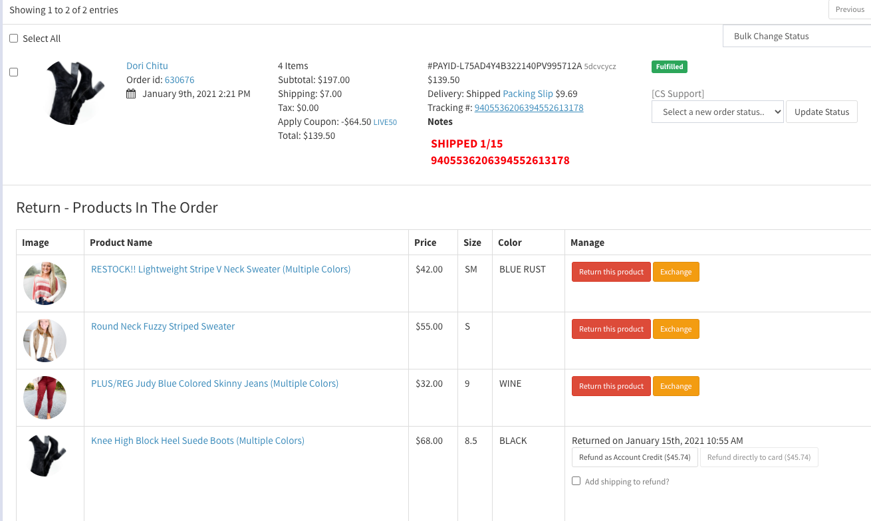The width and height of the screenshot is (871, 521).
Task: Open the RESTOCK Lightweight Stripe V Neck Sweater link
Action: (221, 269)
